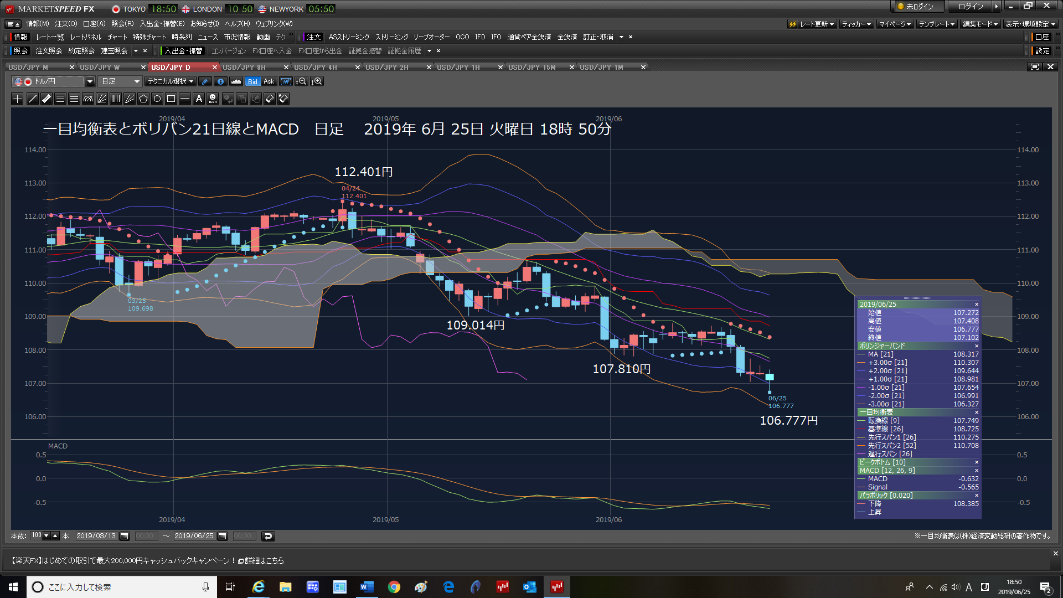The height and width of the screenshot is (598, 1063).
Task: Select the rectangle shape drawing tool
Action: pos(171,99)
